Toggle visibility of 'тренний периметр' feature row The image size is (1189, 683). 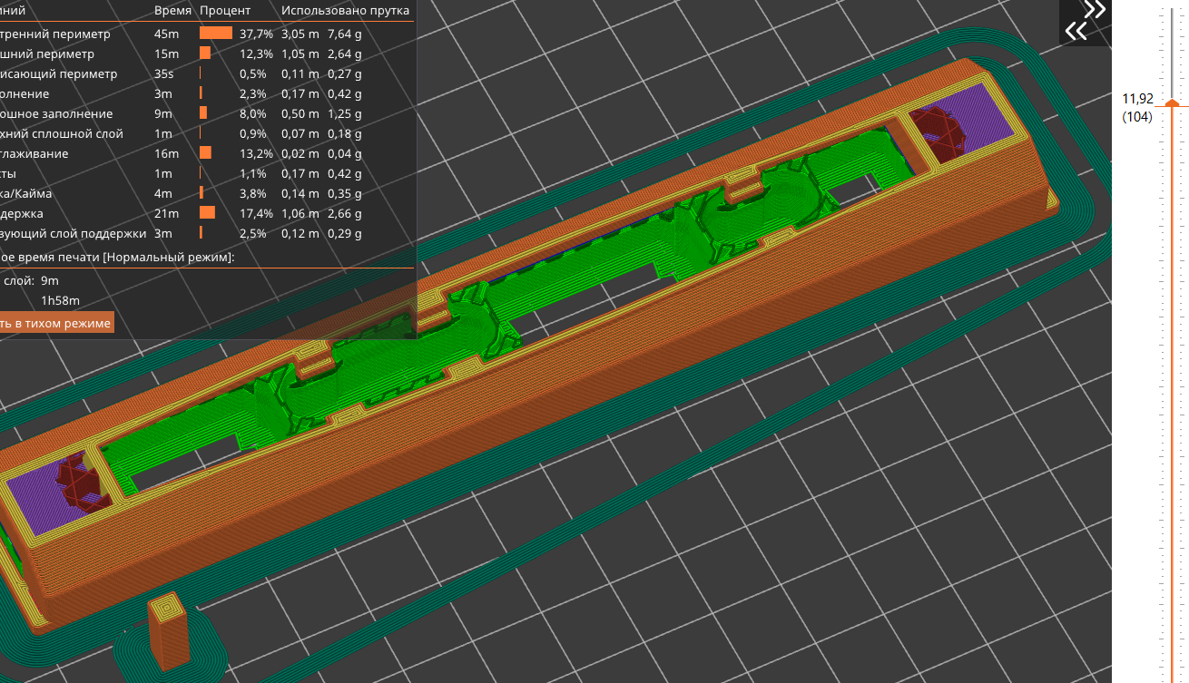[x=54, y=34]
